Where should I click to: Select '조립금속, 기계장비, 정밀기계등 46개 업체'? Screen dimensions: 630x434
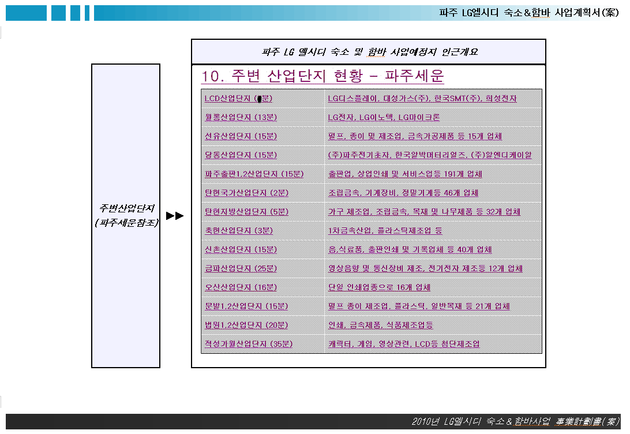(403, 193)
